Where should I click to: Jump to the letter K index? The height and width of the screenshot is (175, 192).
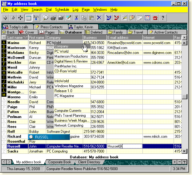click(x=4, y=86)
